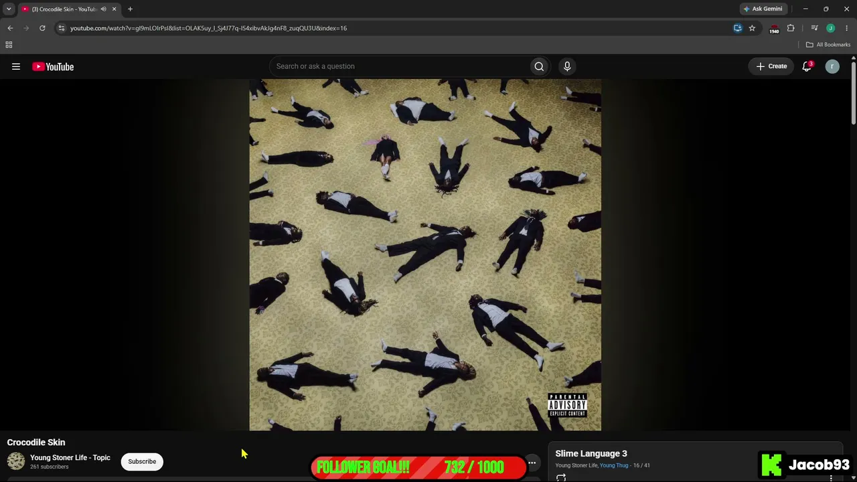Reload the current page

click(x=42, y=28)
